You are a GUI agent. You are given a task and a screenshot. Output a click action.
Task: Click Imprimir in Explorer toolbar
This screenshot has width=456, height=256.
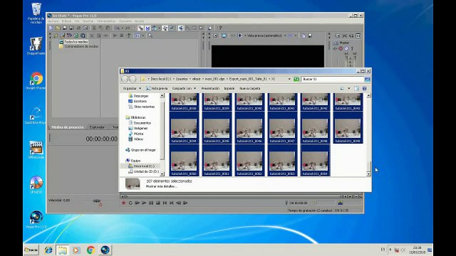[x=229, y=88]
